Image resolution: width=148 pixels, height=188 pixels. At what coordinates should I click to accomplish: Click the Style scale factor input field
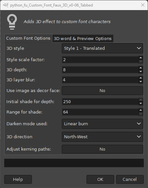click(100, 60)
